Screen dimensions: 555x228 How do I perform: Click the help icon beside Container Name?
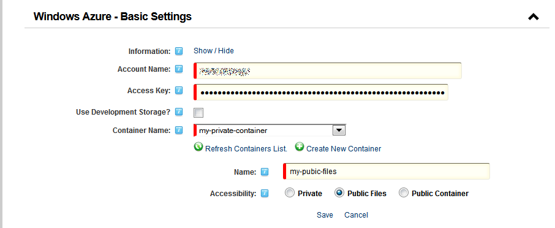click(x=179, y=131)
